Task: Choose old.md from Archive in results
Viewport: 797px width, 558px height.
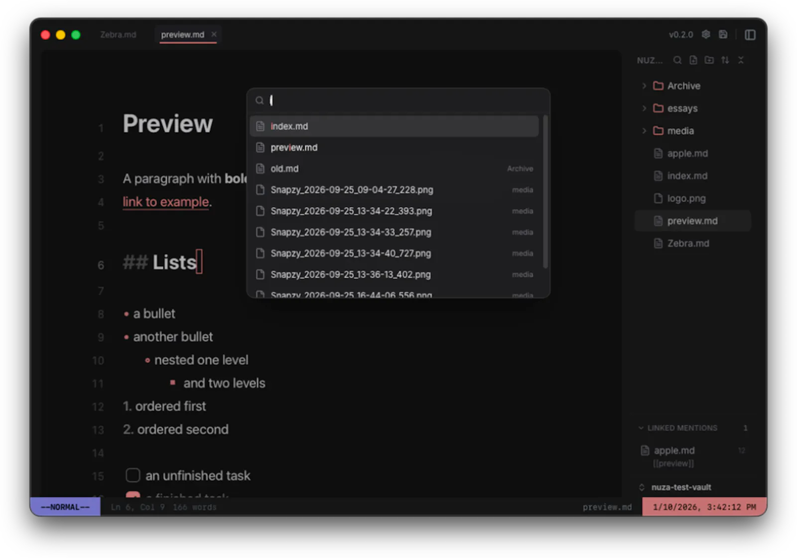Action: click(x=394, y=168)
